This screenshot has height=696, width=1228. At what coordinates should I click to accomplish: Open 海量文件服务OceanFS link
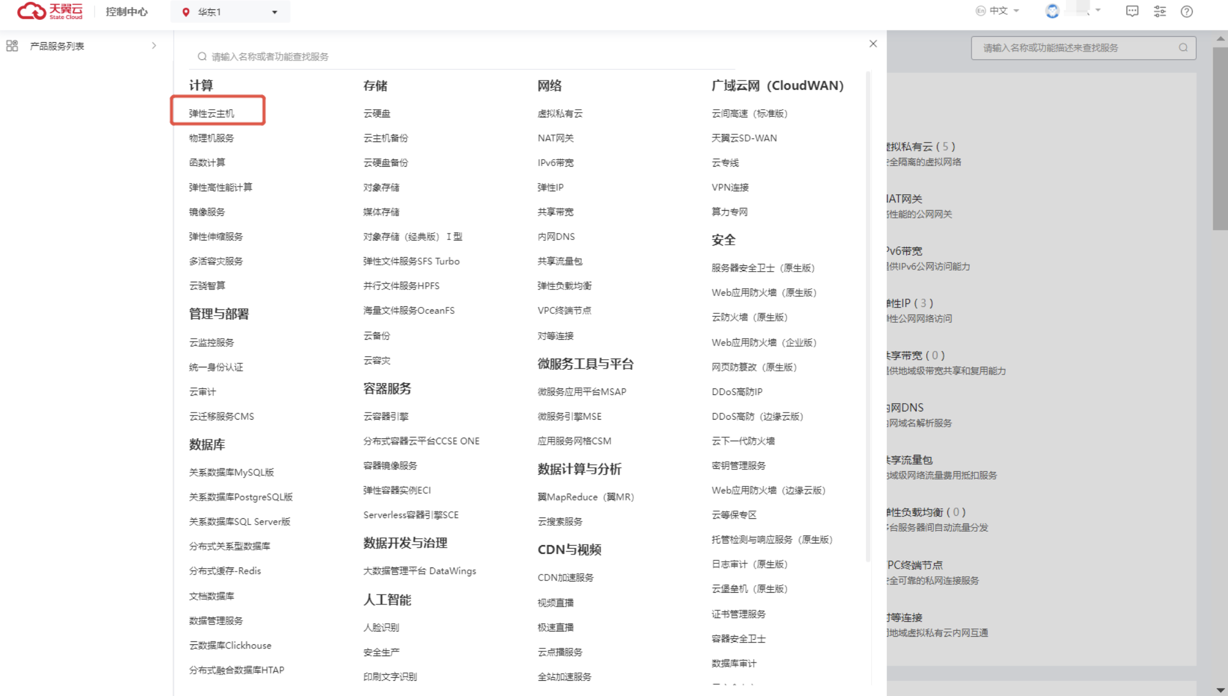pos(409,310)
